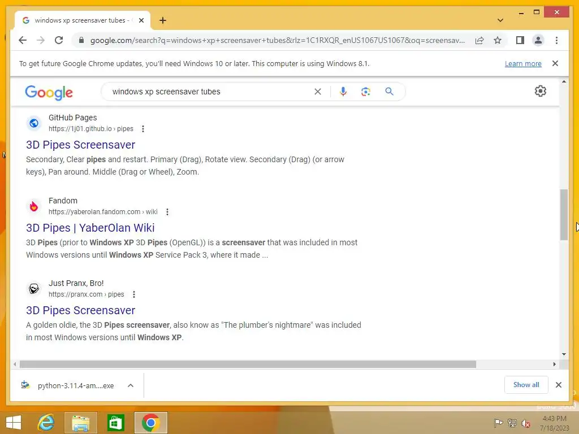View site information via padlock icon
The height and width of the screenshot is (434, 579).
[81, 40]
